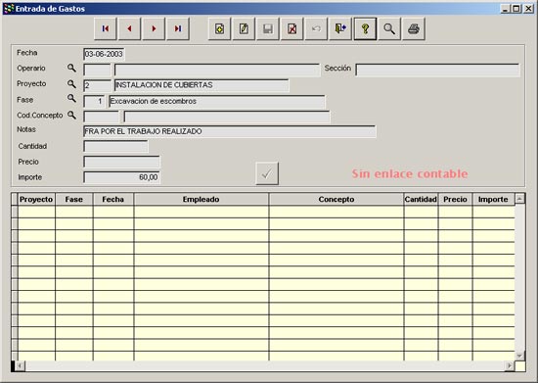
Task: Click the Excavacion de escombros field
Action: (217, 101)
